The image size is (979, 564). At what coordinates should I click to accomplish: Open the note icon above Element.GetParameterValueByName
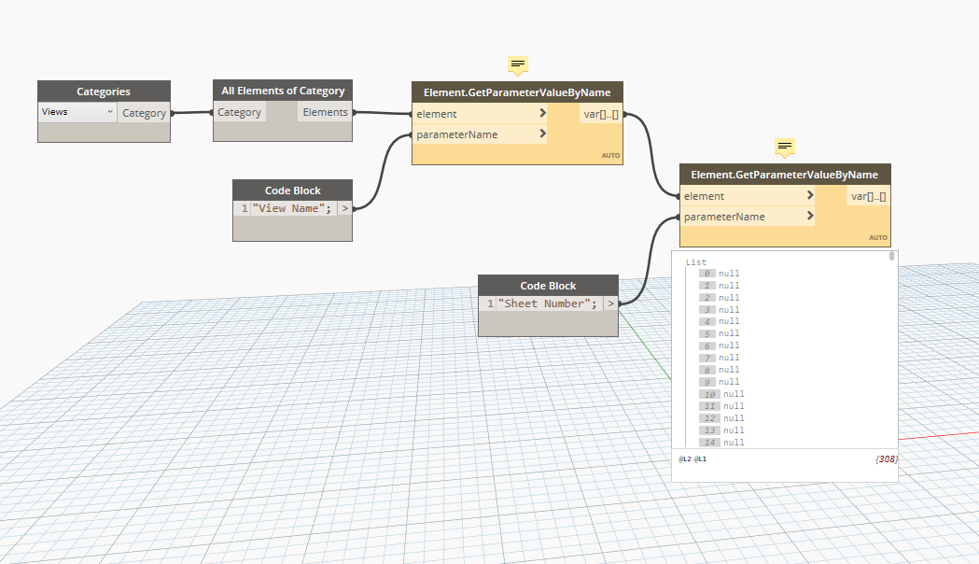tap(517, 65)
